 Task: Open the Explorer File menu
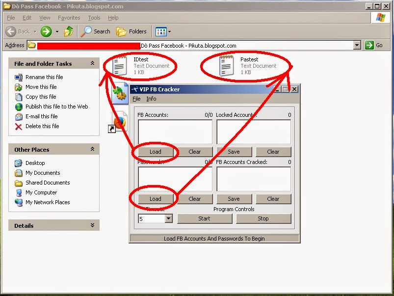click(11, 18)
